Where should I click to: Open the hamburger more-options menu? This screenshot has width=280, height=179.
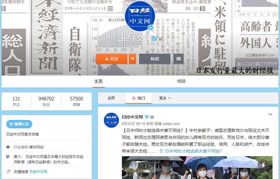click(x=179, y=59)
